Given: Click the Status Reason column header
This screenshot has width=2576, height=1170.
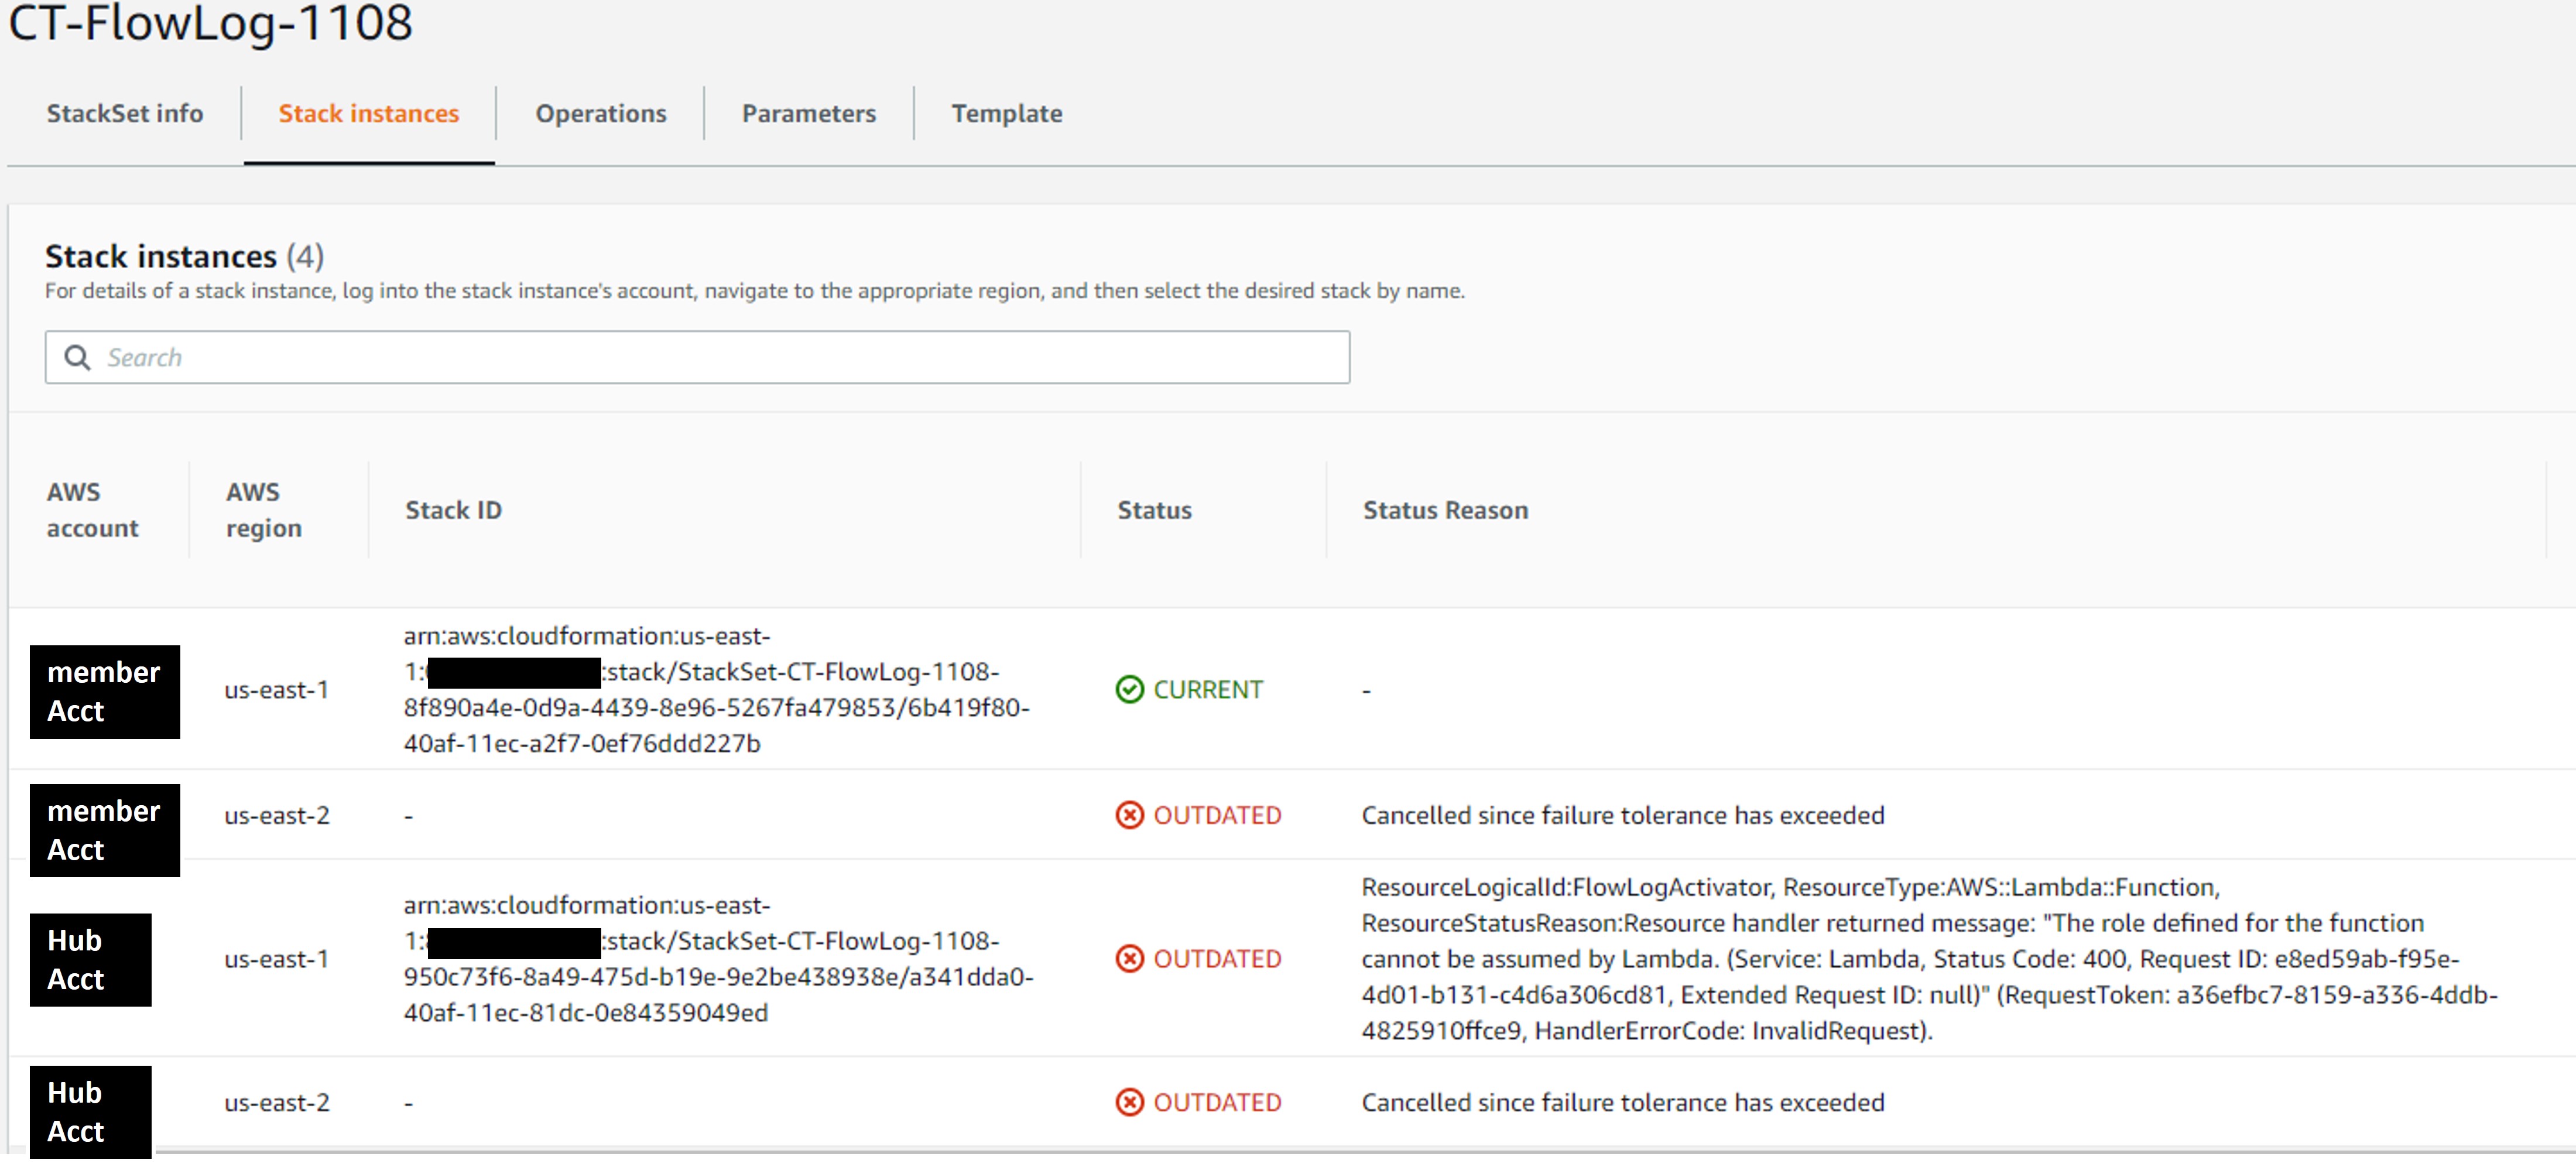Looking at the screenshot, I should (x=1445, y=510).
